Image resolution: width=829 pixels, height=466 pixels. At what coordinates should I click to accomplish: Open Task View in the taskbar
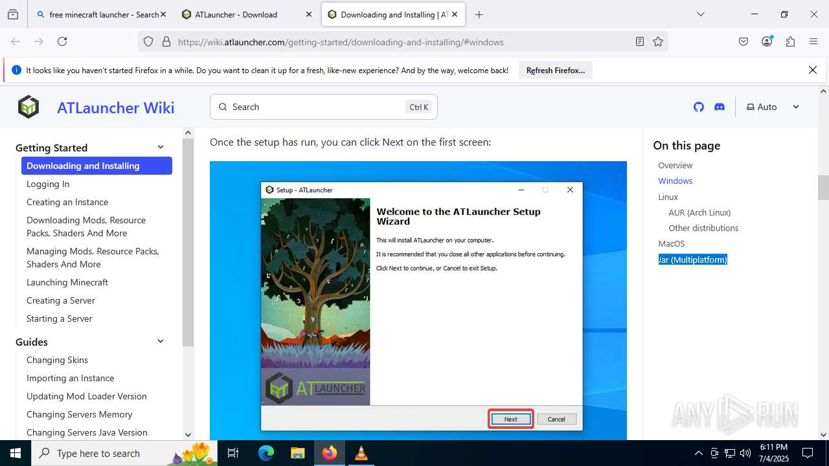pos(233,453)
